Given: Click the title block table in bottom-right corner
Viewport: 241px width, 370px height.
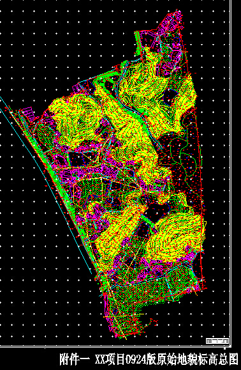Looking at the screenshot, I should click(x=217, y=341).
